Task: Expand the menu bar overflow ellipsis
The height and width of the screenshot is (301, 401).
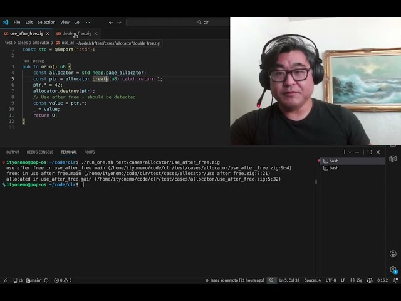Action: 88,23
